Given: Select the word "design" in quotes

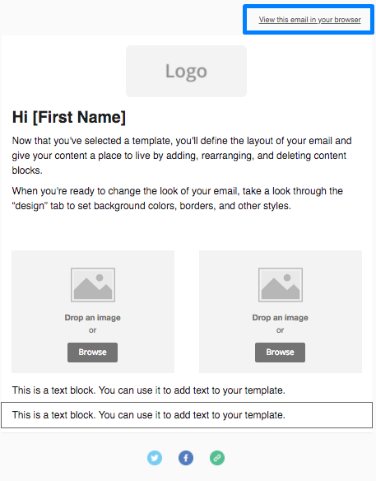Looking at the screenshot, I should (x=30, y=206).
